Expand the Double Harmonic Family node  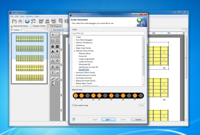point(74,75)
